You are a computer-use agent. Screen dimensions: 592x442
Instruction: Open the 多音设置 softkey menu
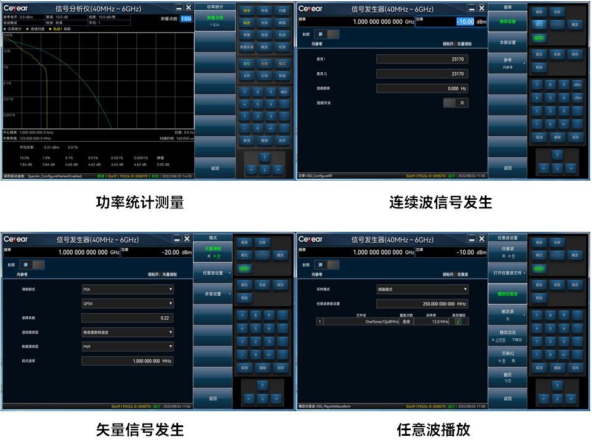point(213,294)
